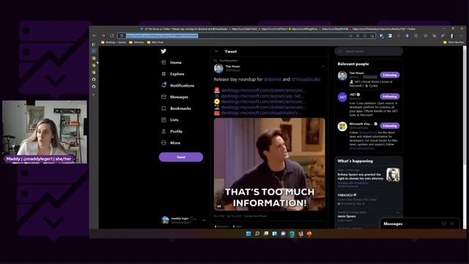Click the page vertical scrollbar
This screenshot has height=264, width=469.
[465, 137]
